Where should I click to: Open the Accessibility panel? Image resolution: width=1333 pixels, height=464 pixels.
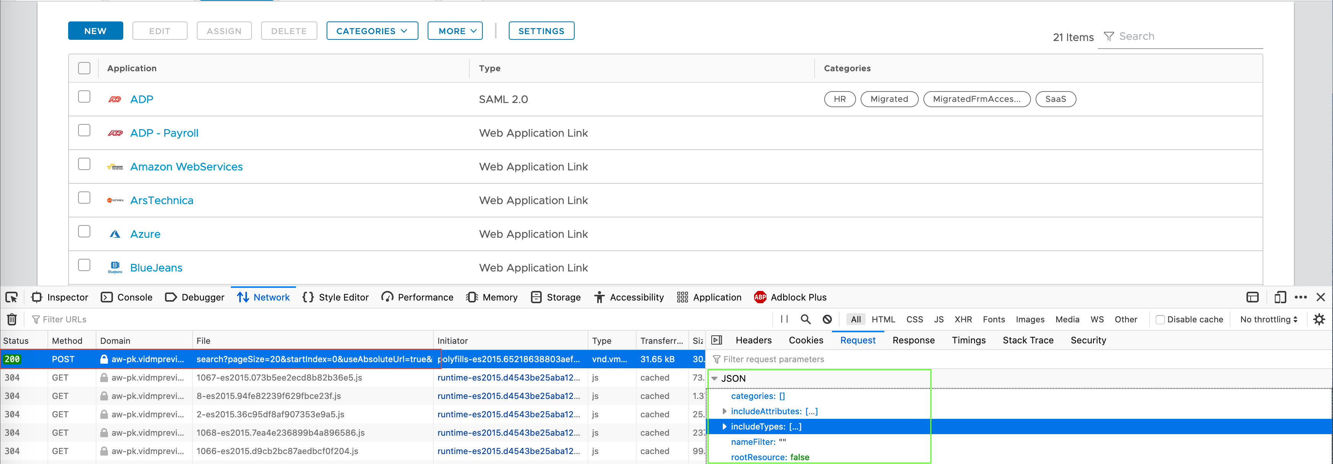629,297
